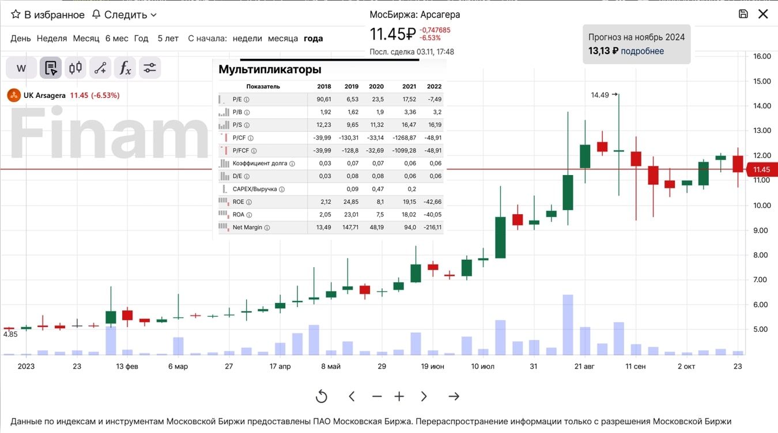Save the chart with the floppy disk icon

743,14
